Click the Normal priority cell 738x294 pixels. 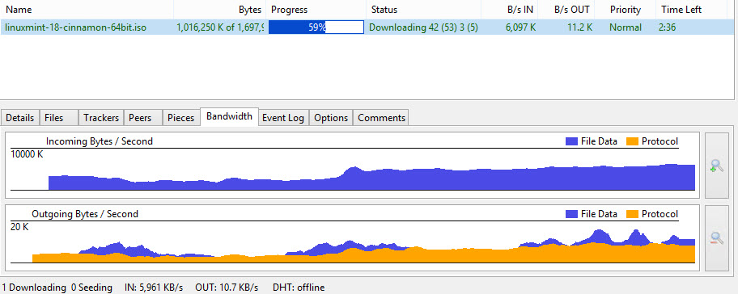click(625, 27)
